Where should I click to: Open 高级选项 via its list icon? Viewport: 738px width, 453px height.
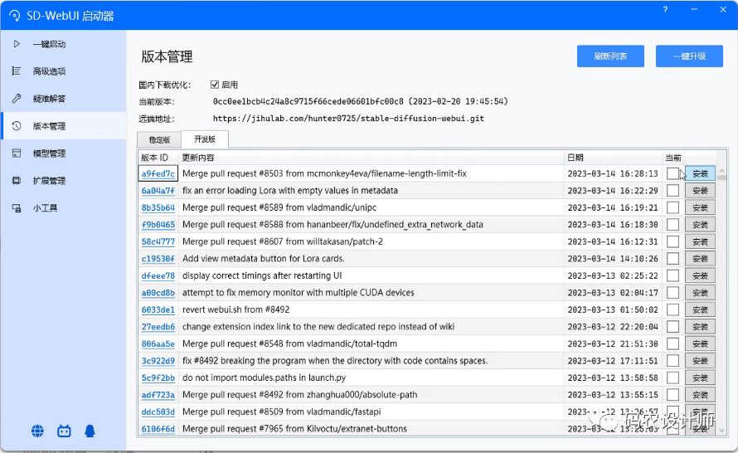pyautogui.click(x=17, y=71)
